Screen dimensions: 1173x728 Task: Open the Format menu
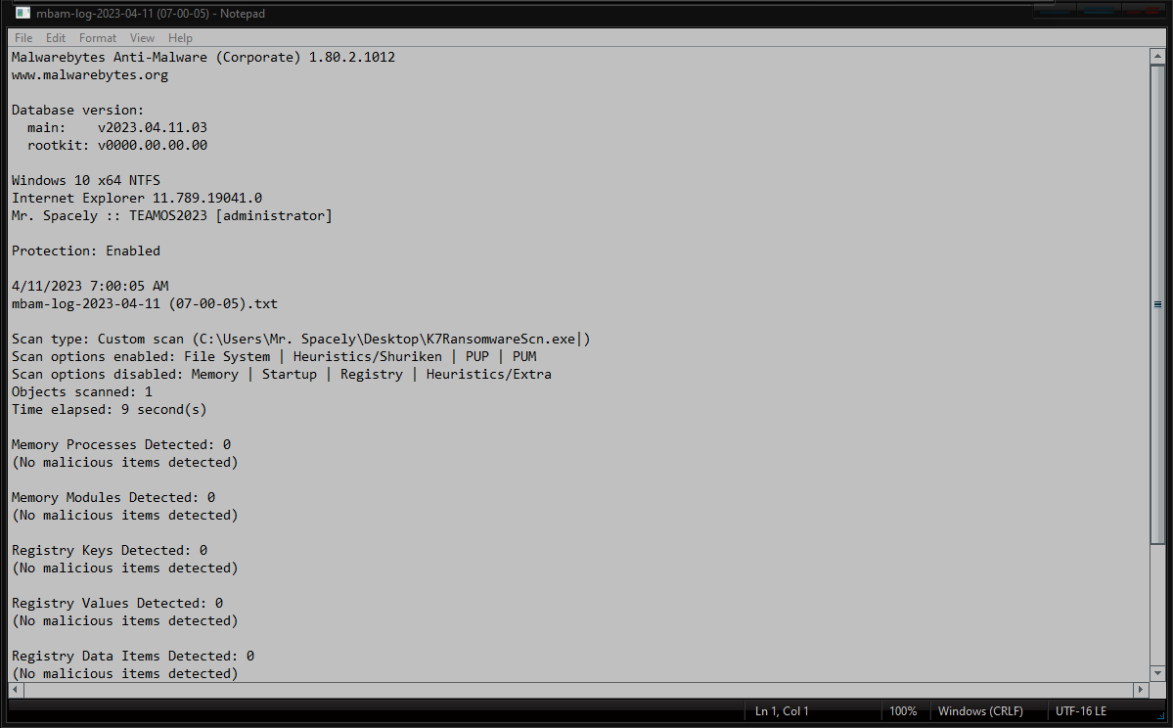click(97, 38)
